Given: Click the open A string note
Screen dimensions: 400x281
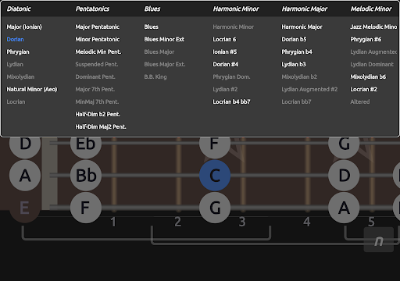Looking at the screenshot, I should click(x=25, y=176).
